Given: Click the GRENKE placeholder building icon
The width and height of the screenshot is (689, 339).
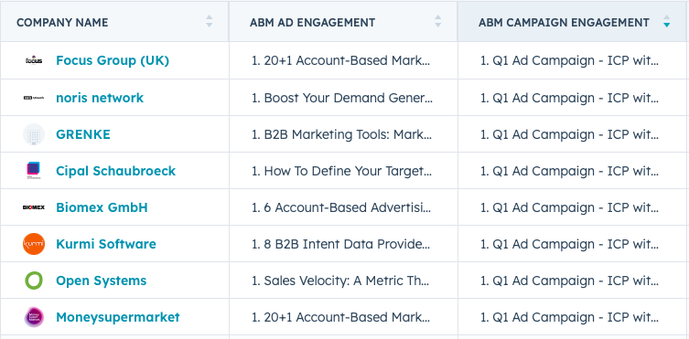Looking at the screenshot, I should coord(34,134).
